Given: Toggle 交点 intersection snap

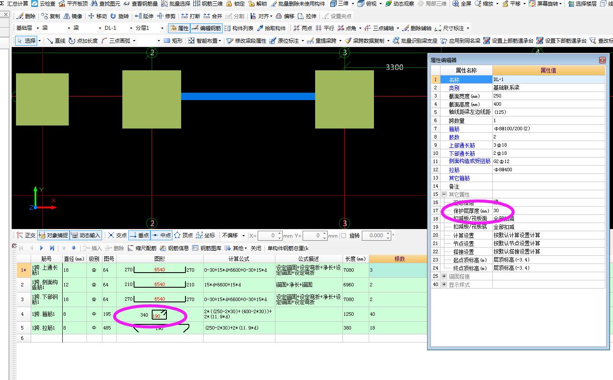Looking at the screenshot, I should (117, 235).
